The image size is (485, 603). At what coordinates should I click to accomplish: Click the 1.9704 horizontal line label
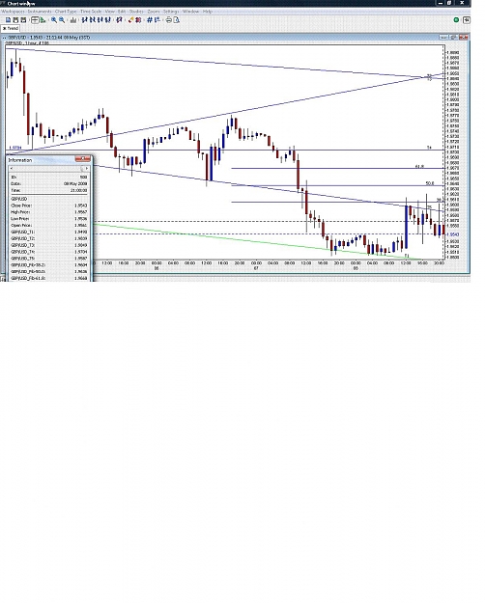pos(15,148)
